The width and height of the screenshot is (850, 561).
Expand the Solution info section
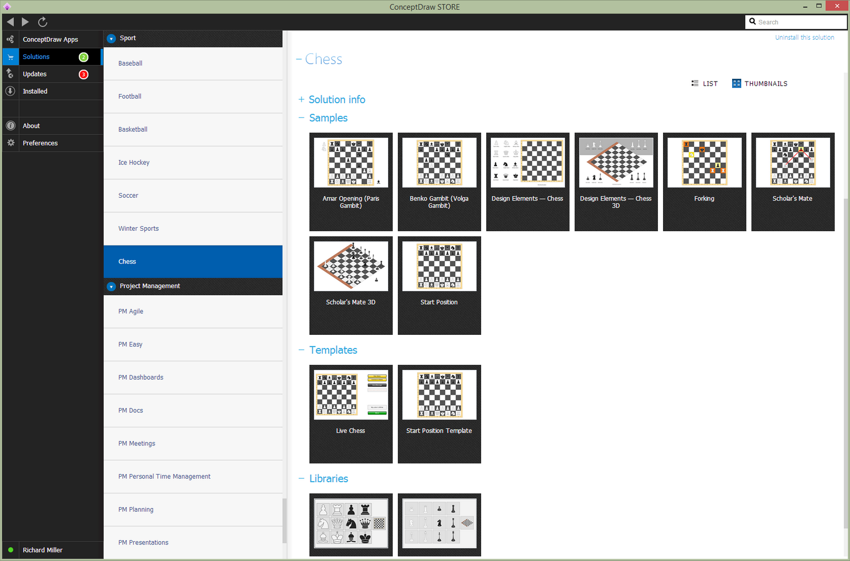pyautogui.click(x=301, y=99)
